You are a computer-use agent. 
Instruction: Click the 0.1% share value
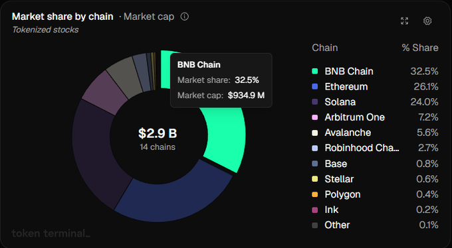tap(429, 225)
